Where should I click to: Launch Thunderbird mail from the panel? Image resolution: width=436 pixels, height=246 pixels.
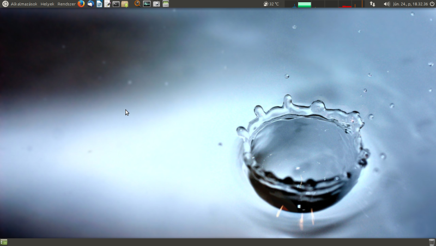[x=90, y=4]
